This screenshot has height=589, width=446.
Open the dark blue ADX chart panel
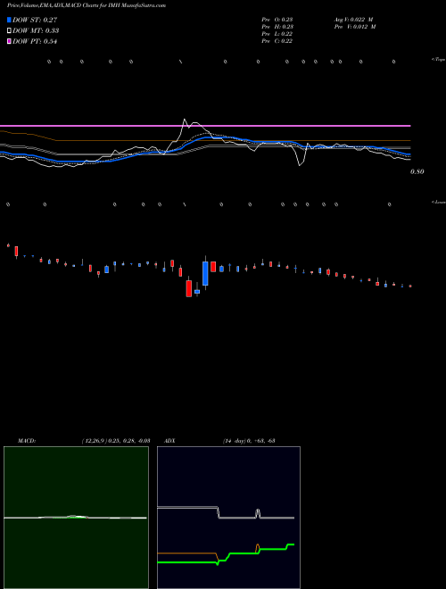[x=228, y=518]
